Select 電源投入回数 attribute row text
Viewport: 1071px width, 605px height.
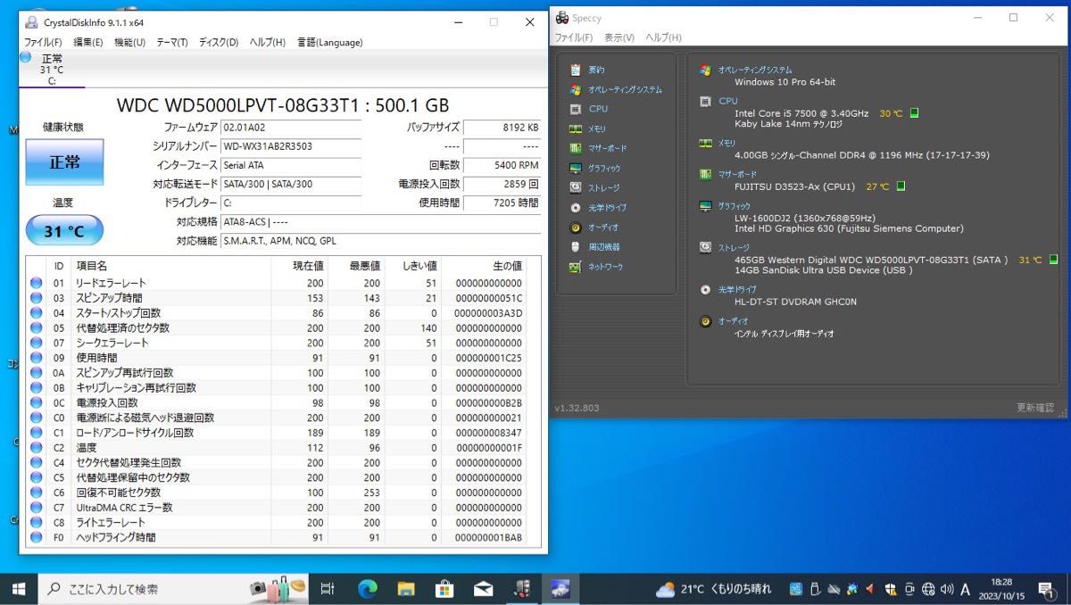(x=107, y=402)
